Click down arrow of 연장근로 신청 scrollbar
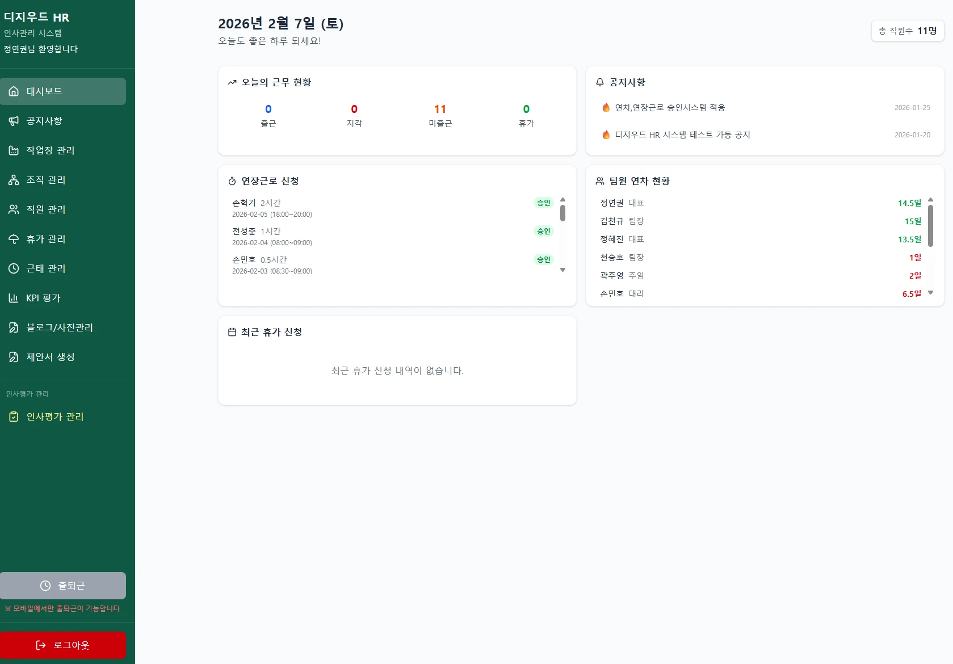 click(x=562, y=270)
